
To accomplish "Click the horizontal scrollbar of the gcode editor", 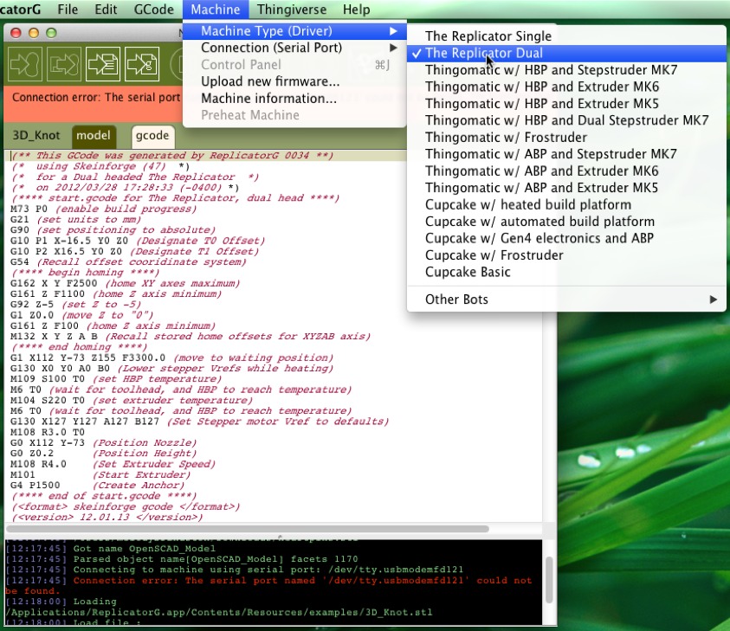I will tap(248, 529).
